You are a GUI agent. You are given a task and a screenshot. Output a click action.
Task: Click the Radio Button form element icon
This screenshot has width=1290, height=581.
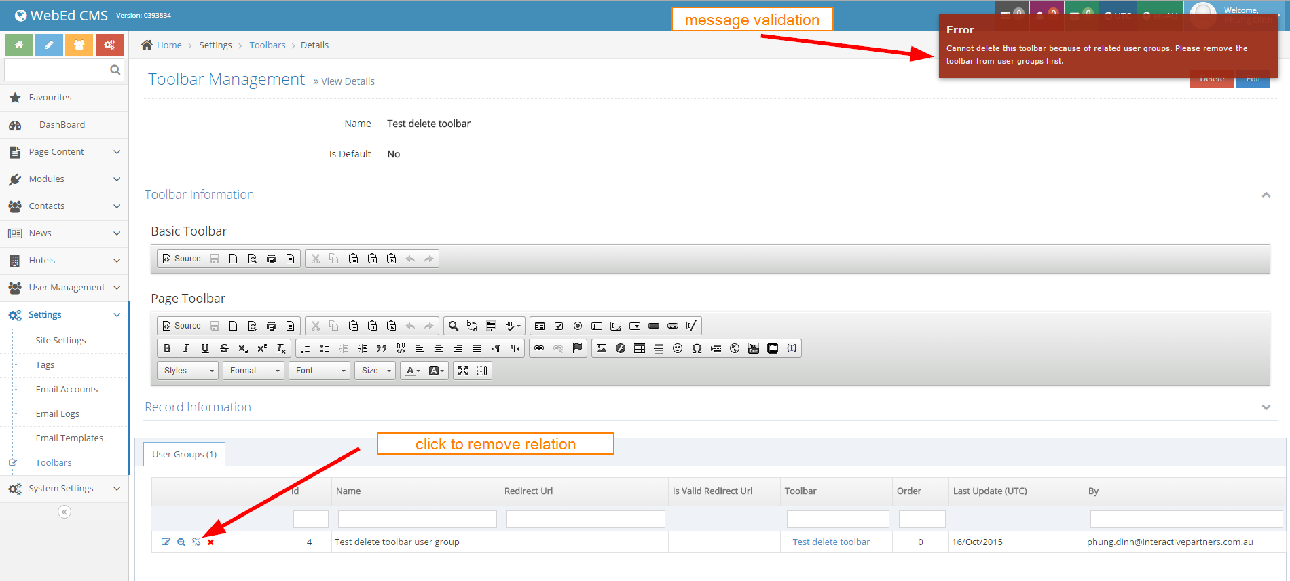pyautogui.click(x=578, y=326)
